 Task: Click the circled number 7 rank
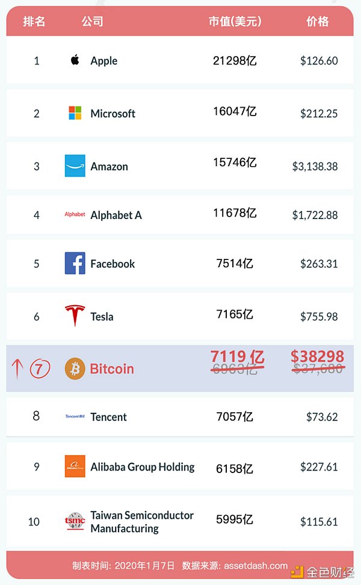[40, 368]
